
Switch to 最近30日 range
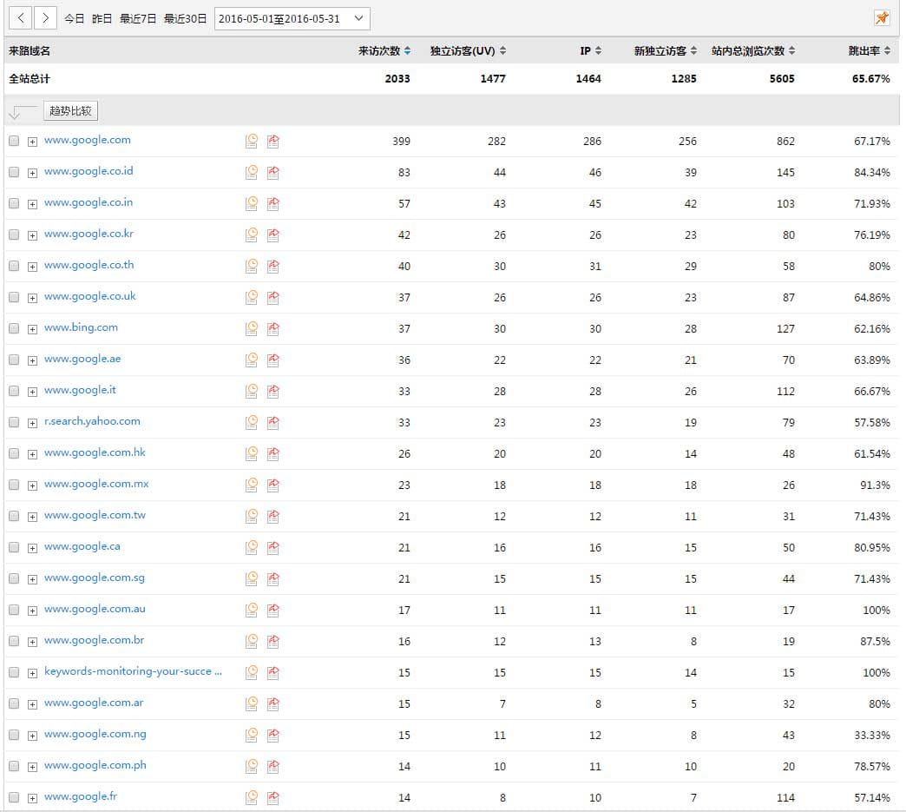coord(185,18)
